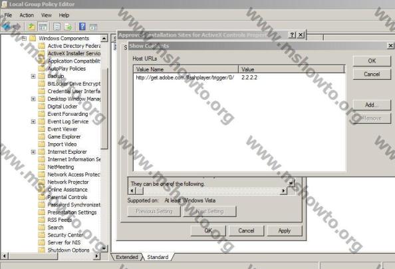395x269 pixels.
Task: Click the Apply button
Action: coord(285,230)
